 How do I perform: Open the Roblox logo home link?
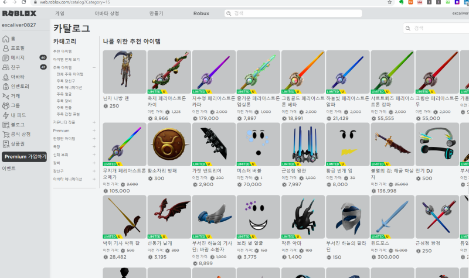coord(19,13)
